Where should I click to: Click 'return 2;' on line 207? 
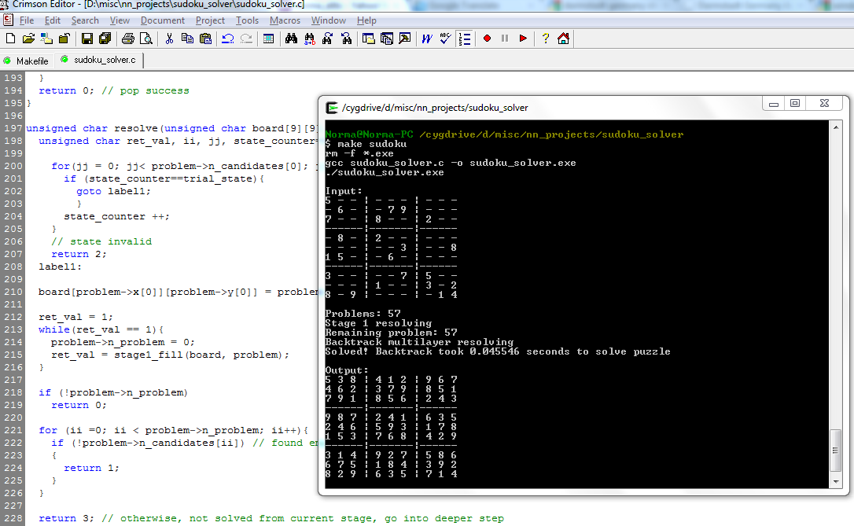[x=79, y=254]
